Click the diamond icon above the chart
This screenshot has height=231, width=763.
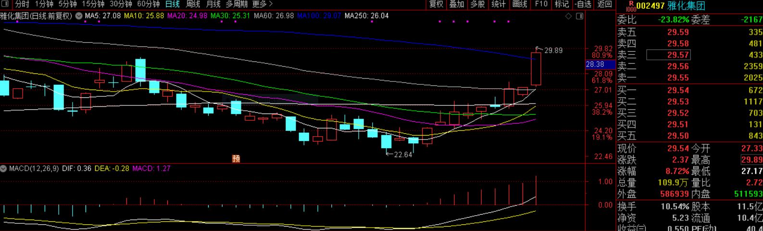(x=569, y=16)
